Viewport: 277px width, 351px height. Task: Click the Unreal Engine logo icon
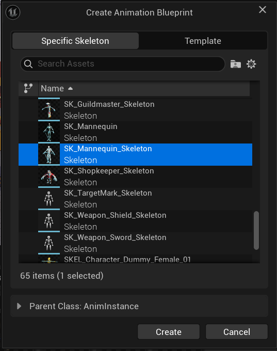pyautogui.click(x=13, y=12)
